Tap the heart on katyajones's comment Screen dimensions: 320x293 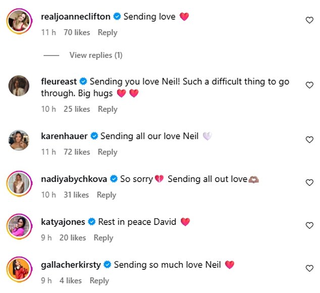tap(309, 225)
